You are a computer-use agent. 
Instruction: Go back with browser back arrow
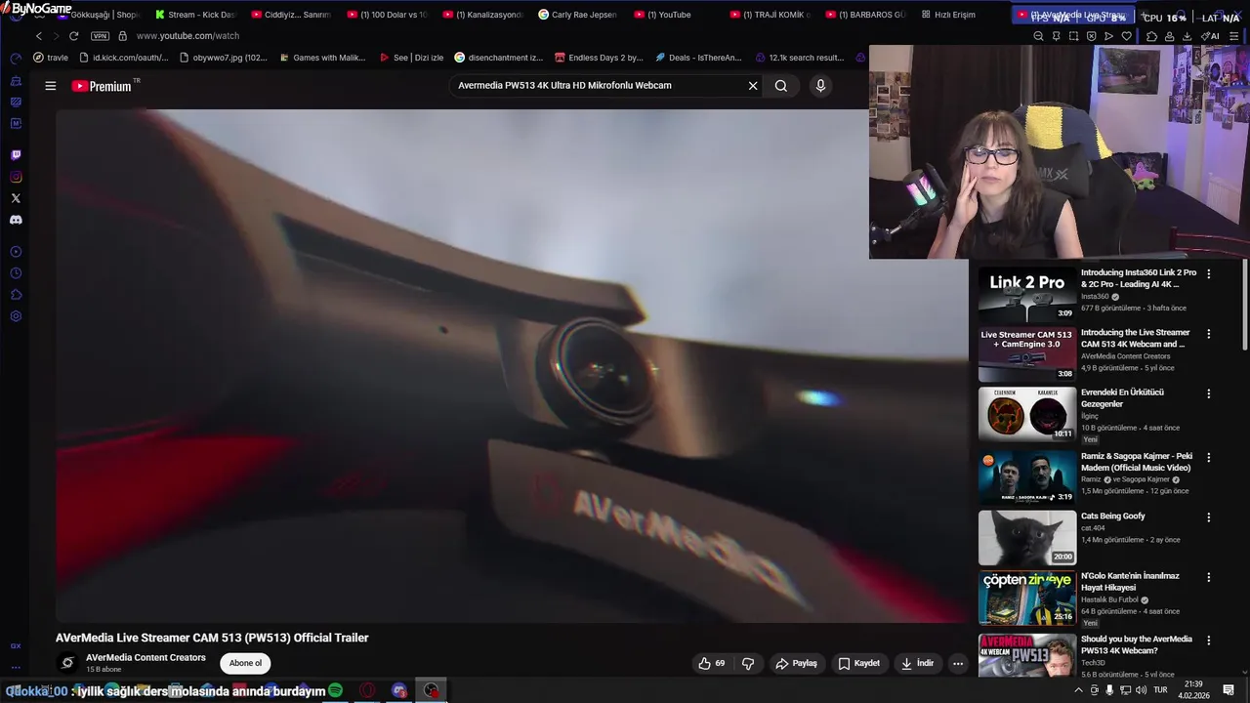(39, 36)
